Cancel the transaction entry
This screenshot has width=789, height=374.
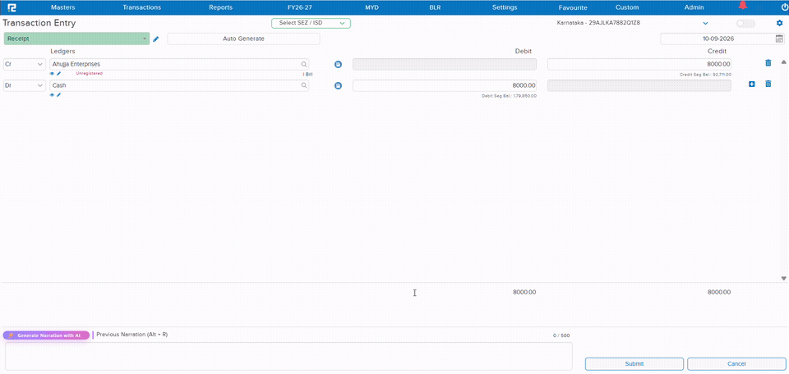[x=736, y=364]
